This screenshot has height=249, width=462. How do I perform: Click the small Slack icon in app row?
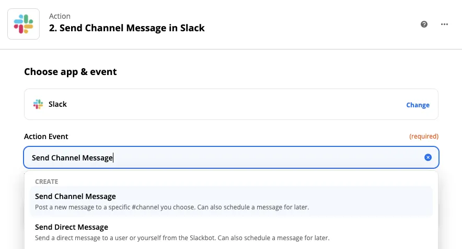pos(38,104)
